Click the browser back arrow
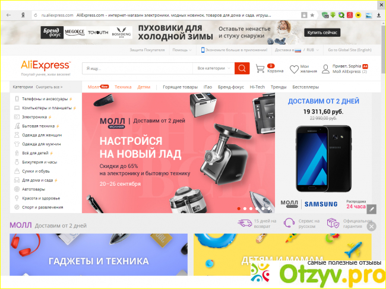The width and height of the screenshot is (386, 289). pos(8,15)
